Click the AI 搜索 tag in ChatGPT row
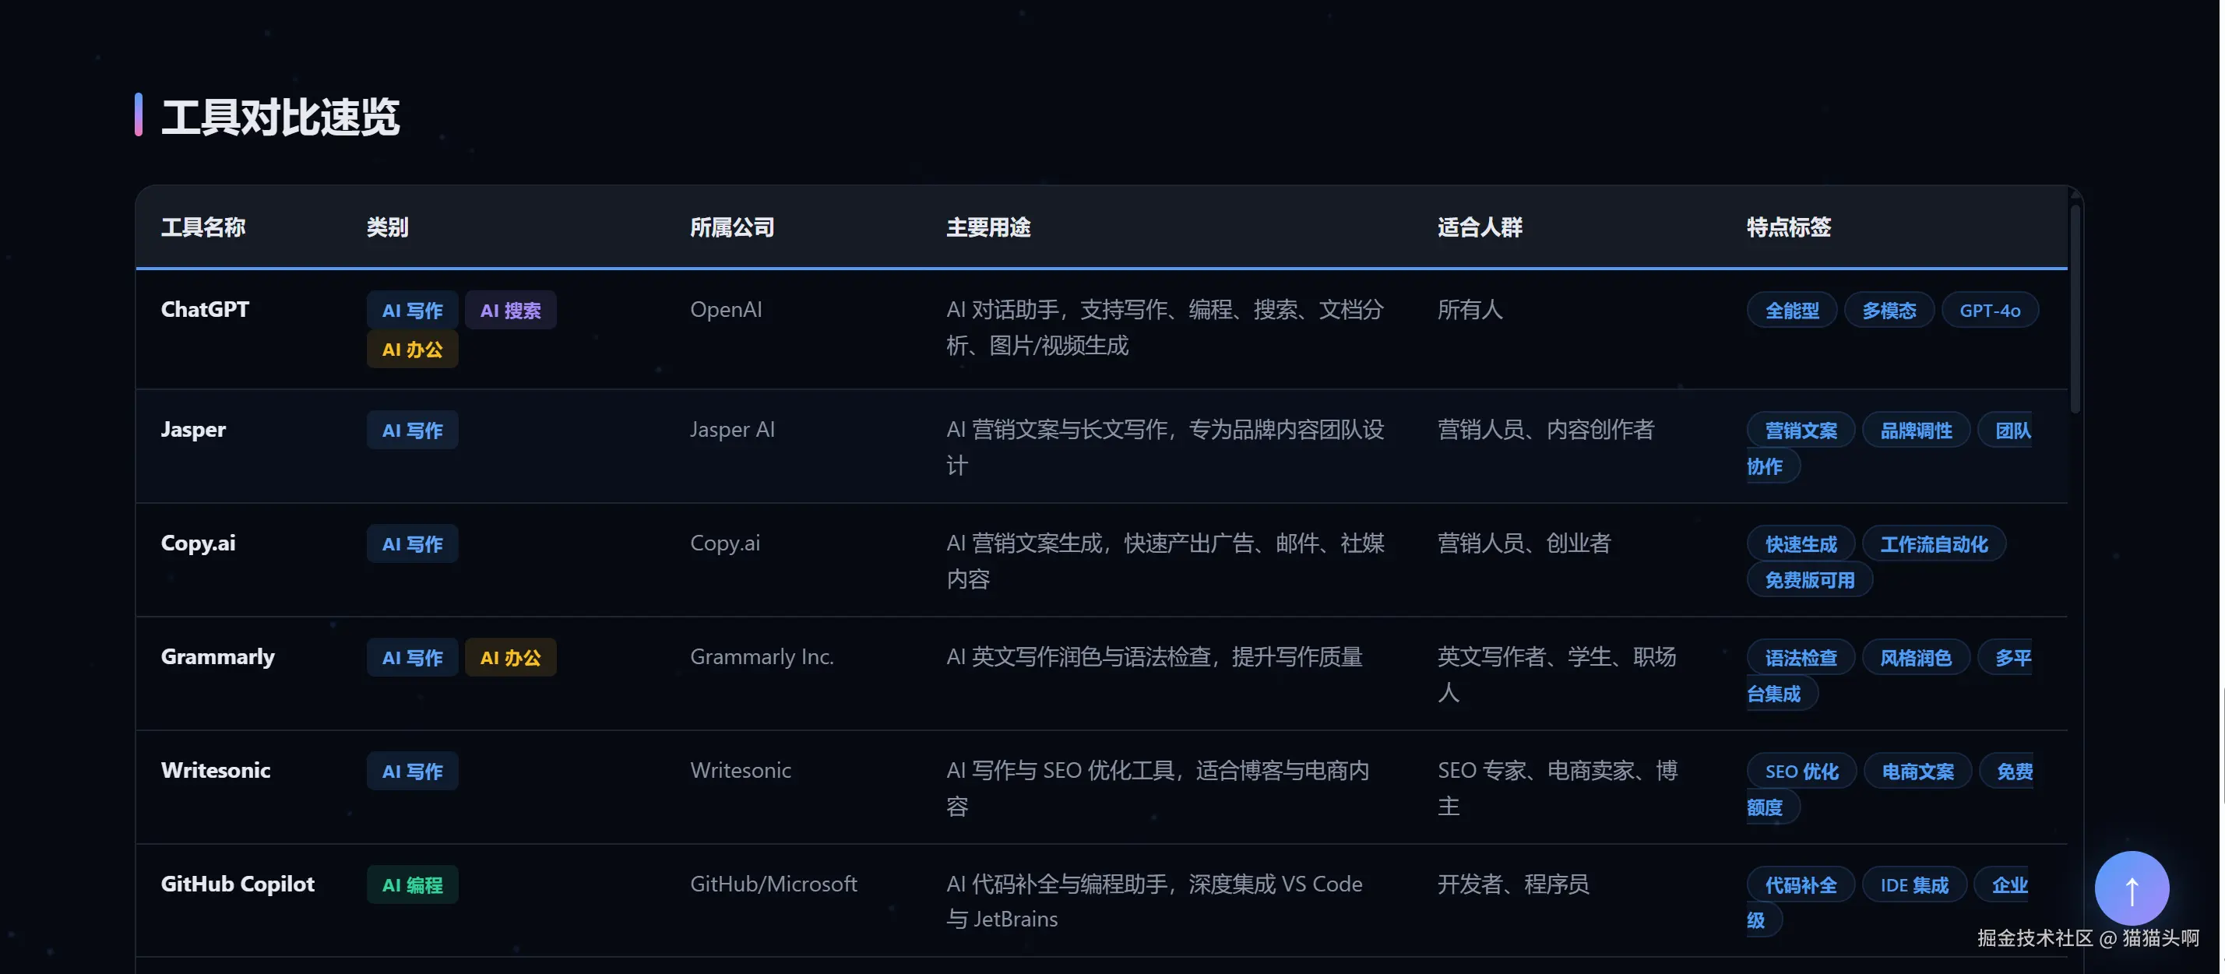Viewport: 2225px width, 974px height. [510, 310]
